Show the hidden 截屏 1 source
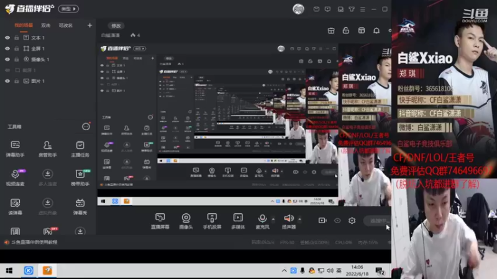This screenshot has height=279, width=497. [7, 70]
